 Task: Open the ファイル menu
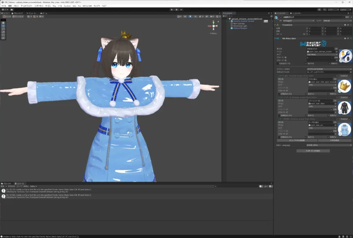4,6
